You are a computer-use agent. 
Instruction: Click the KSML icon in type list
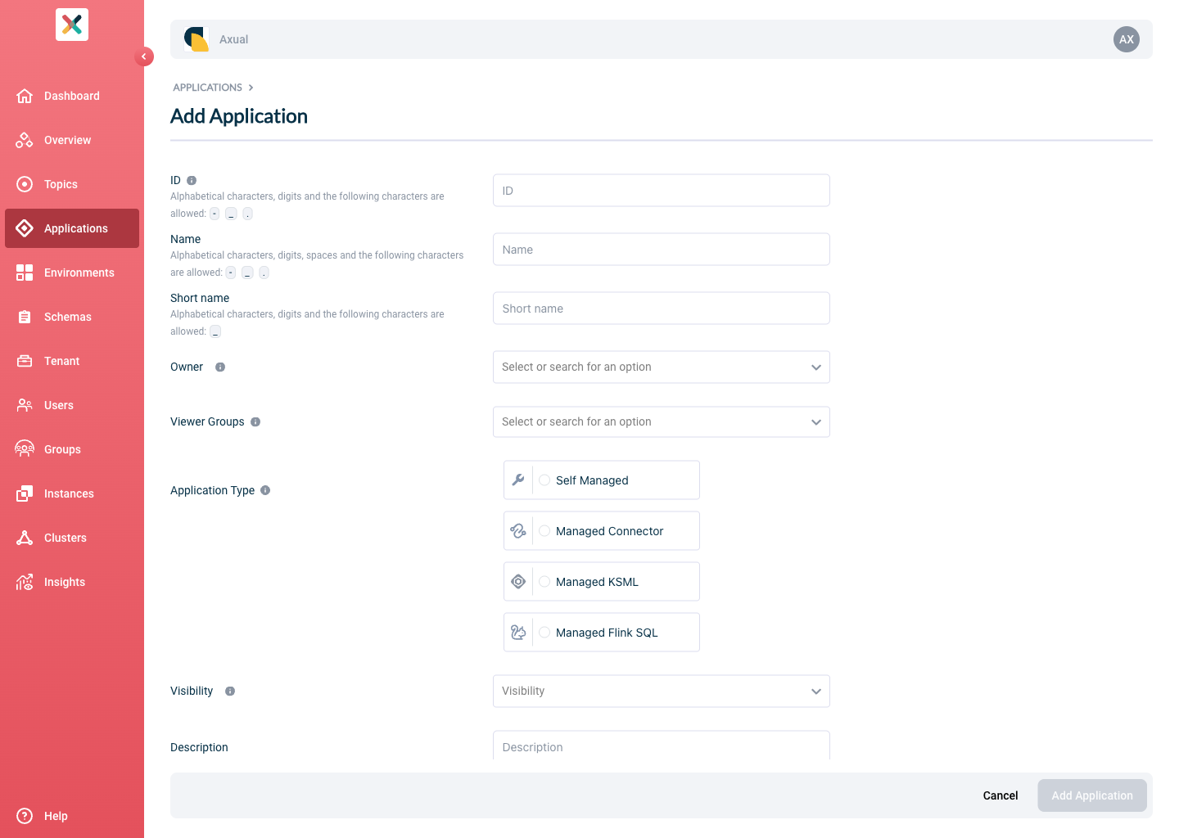pyautogui.click(x=518, y=582)
